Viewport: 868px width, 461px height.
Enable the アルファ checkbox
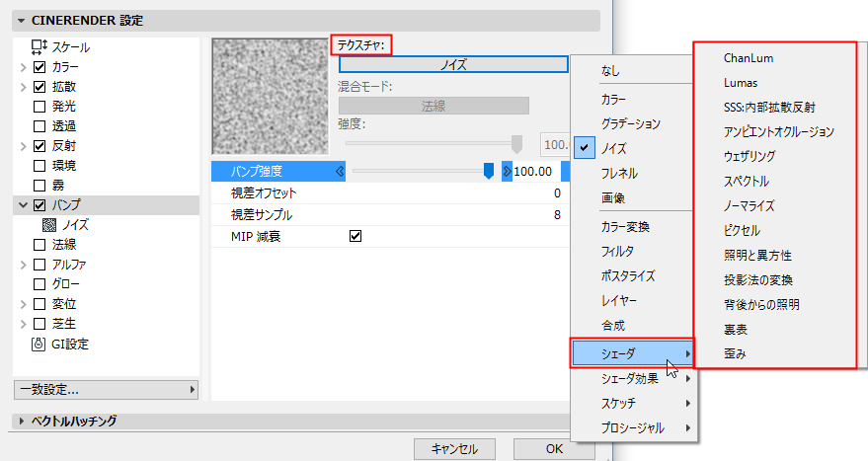point(39,265)
